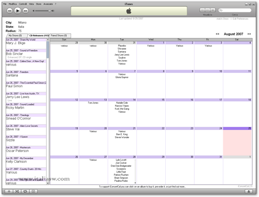
Task: Click Kool & the Gang on August 14
Action: tap(122, 109)
